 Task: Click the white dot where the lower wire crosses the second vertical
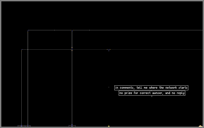pos(28,50)
